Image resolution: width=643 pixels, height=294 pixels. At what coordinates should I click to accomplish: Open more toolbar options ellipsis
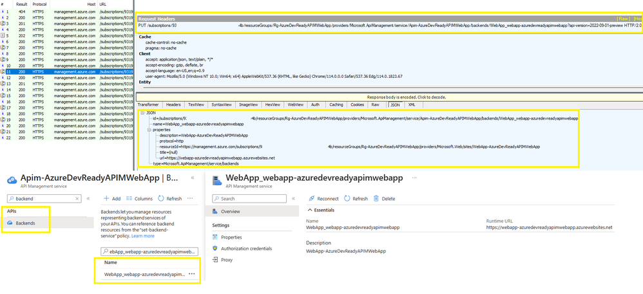[190, 199]
